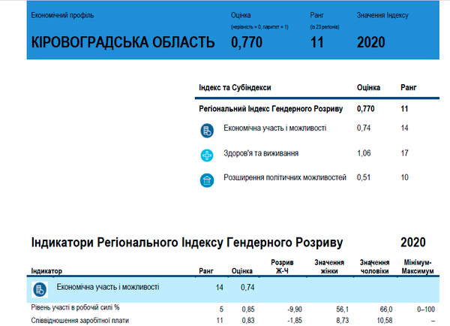Click the 2020 index year in banner

371,42
